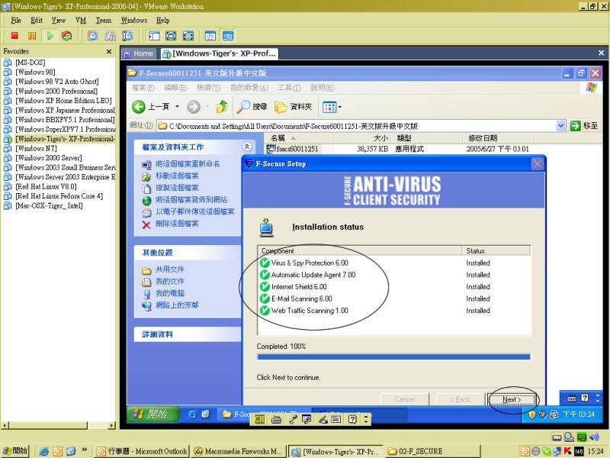Toggle the VMware Favorites sidebar icon
This screenshot has width=610, height=458.
click(154, 36)
